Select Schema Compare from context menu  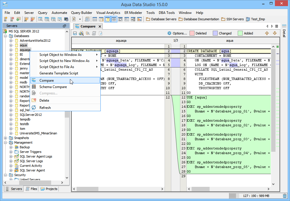[53, 87]
